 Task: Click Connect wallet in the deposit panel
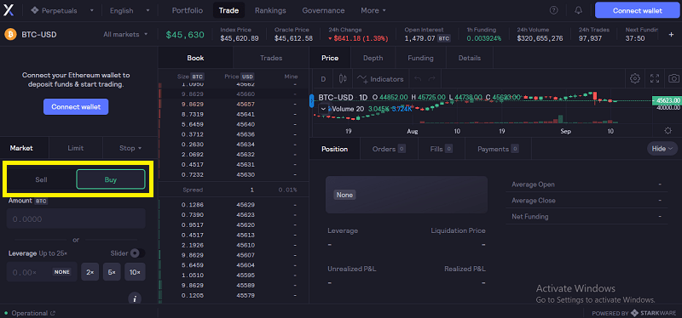[76, 106]
